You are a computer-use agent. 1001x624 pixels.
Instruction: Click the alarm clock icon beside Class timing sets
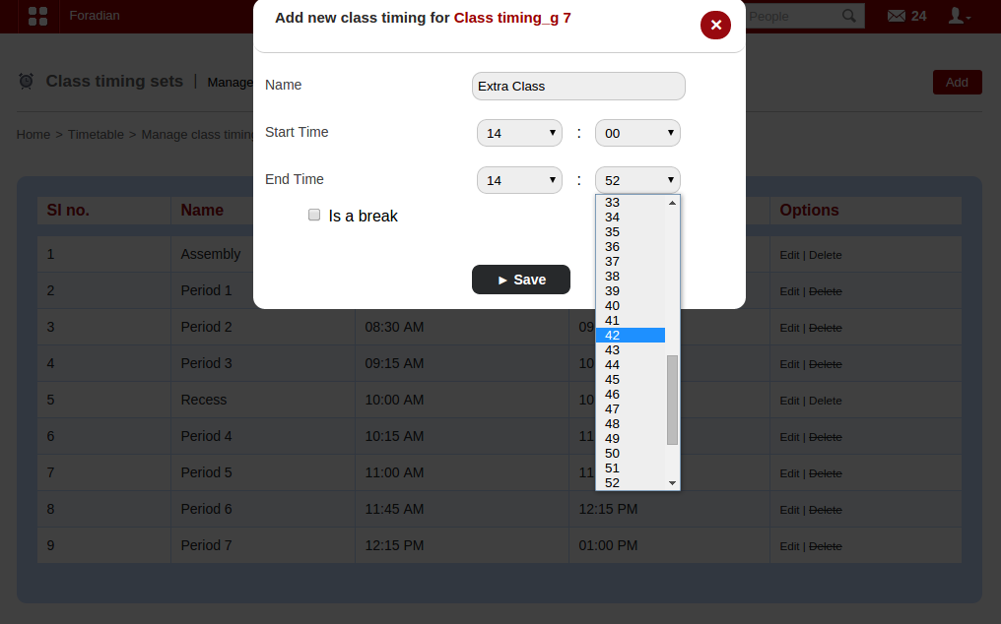(27, 82)
